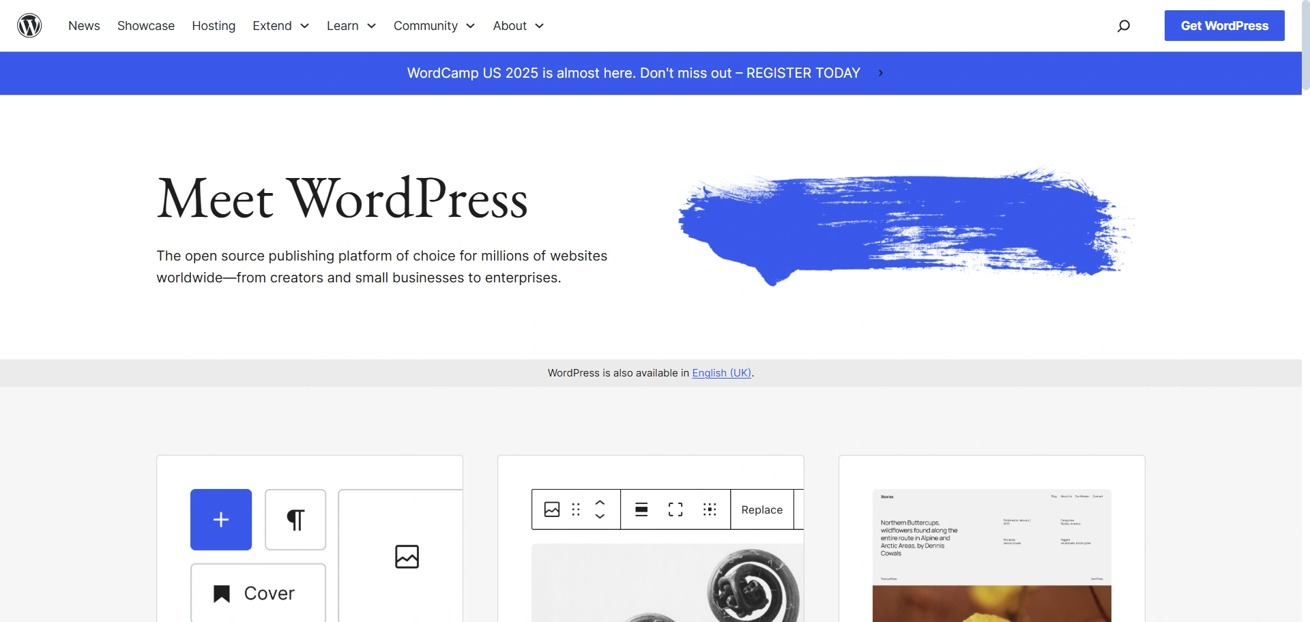
Task: Open the search magnifier icon
Action: coord(1123,26)
